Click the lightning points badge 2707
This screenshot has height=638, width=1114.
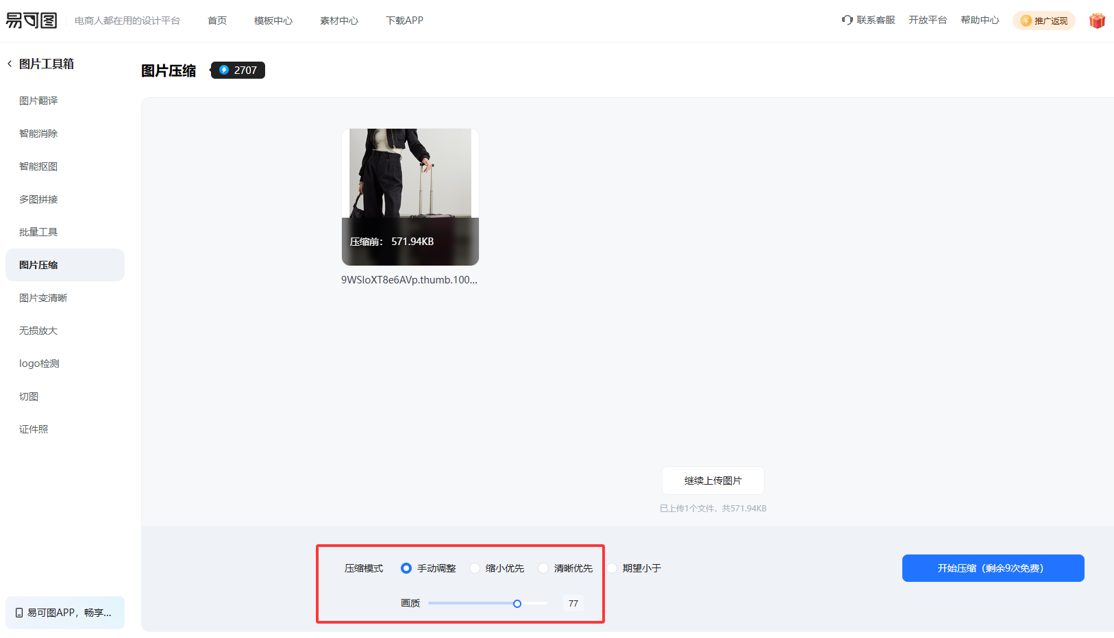pyautogui.click(x=238, y=70)
